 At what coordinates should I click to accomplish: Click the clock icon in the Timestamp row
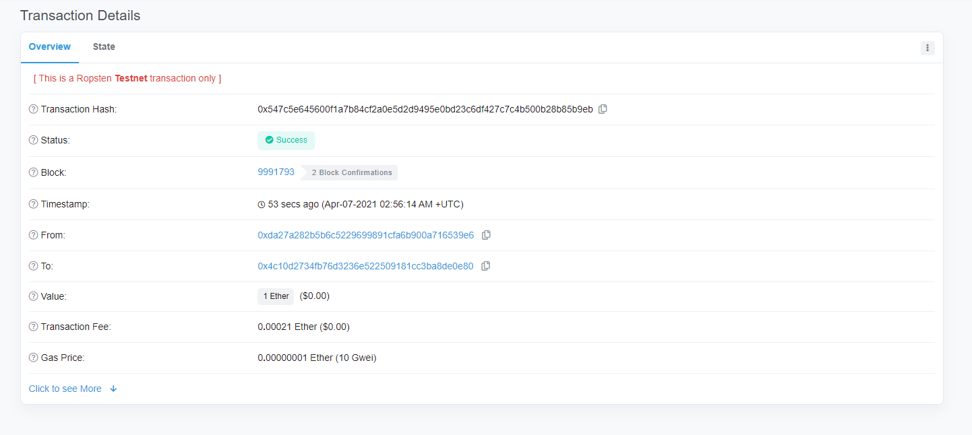click(262, 204)
